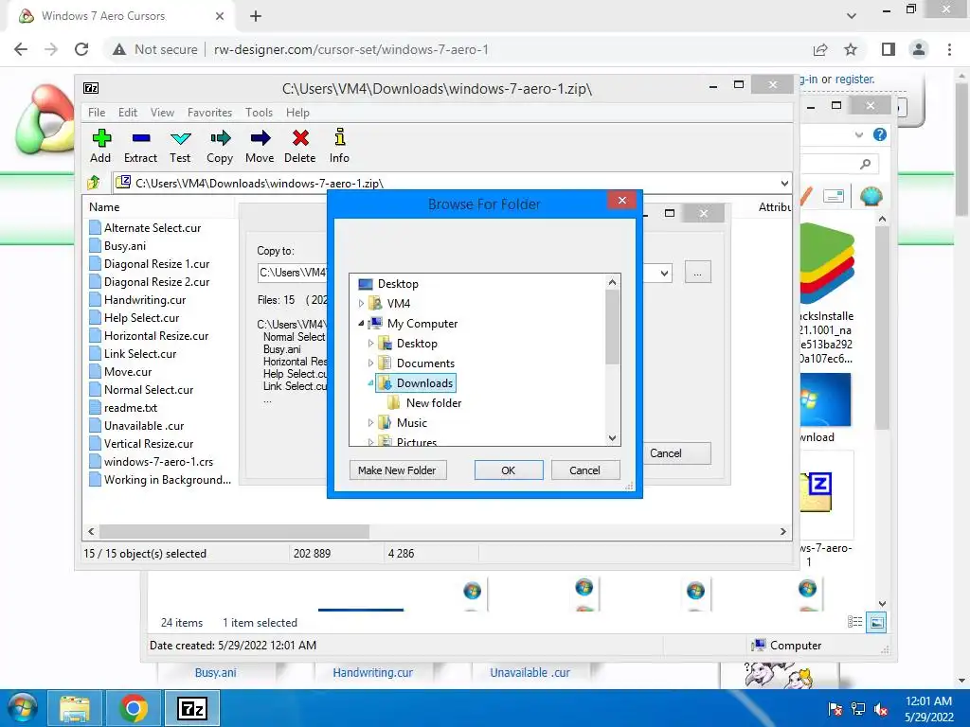Image resolution: width=970 pixels, height=727 pixels.
Task: Click the 7-Zip window title icon
Action: [91, 88]
